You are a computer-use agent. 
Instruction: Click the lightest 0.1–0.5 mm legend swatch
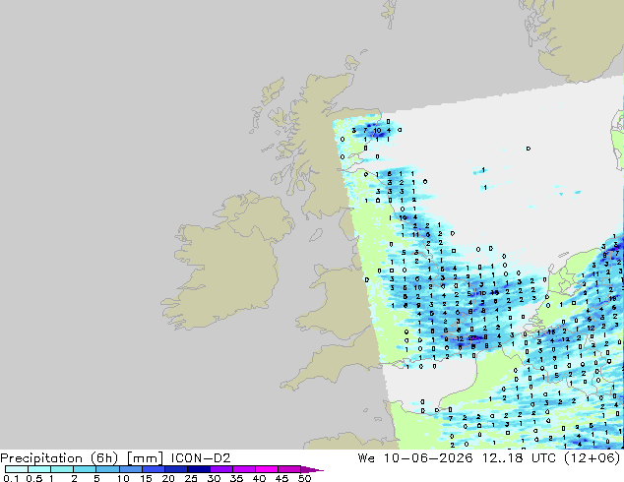click(17, 469)
